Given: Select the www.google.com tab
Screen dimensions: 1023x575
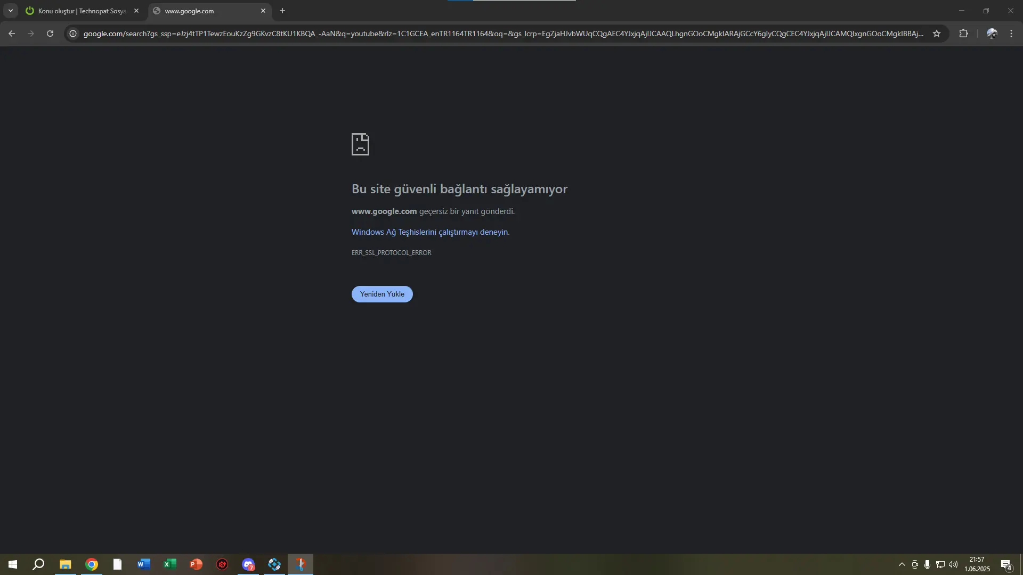Looking at the screenshot, I should click(210, 11).
